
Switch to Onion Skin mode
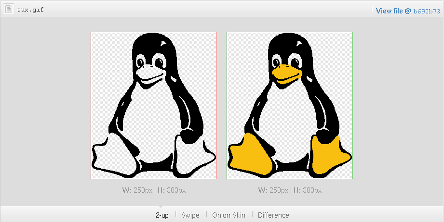tap(229, 215)
